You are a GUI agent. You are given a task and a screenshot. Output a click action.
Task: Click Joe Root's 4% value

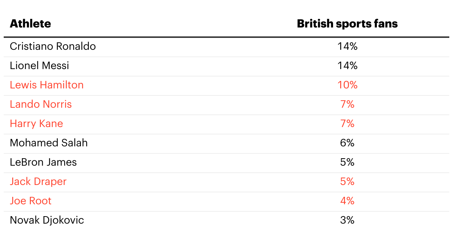click(348, 201)
